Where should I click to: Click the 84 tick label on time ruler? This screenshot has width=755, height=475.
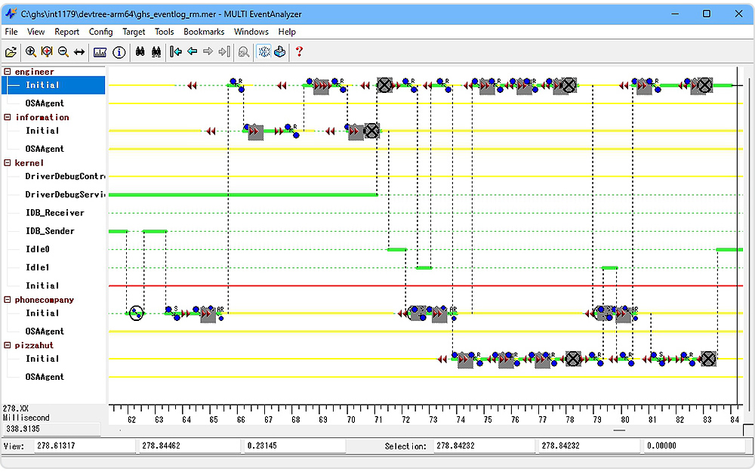pos(735,420)
